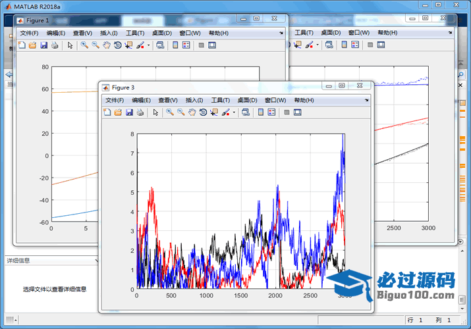
Task: Open 工具(T) menu in rear right figure
Action: tap(304, 32)
